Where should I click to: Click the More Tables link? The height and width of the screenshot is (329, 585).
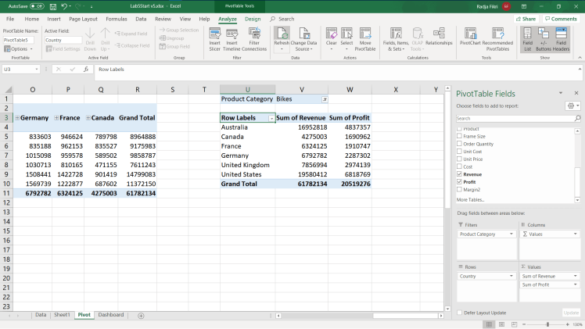click(x=469, y=200)
